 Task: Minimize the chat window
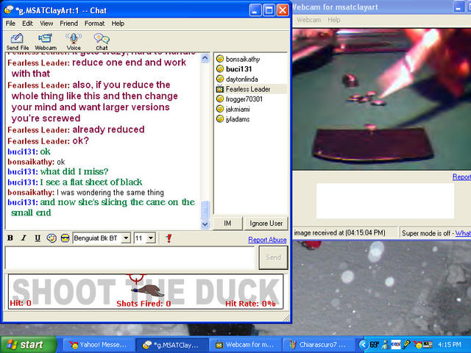[255, 10]
